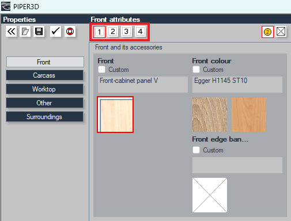Image resolution: width=291 pixels, height=221 pixels.
Task: Select the orange wood colour swatch
Action: [249, 115]
